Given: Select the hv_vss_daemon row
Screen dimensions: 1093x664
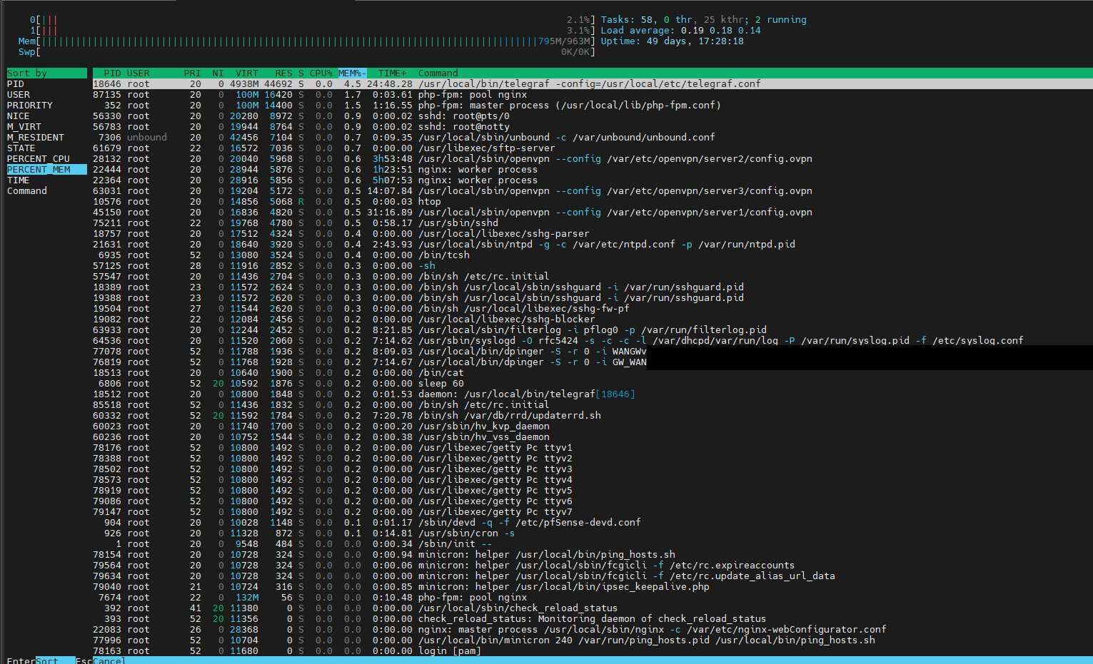Looking at the screenshot, I should [x=593, y=437].
